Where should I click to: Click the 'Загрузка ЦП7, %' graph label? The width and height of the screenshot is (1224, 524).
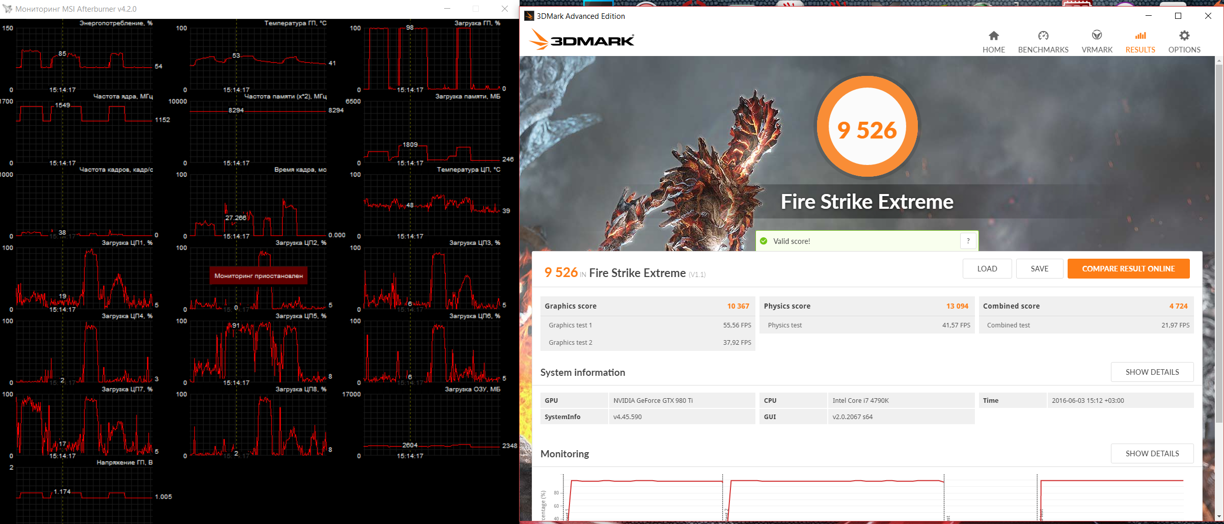pos(127,390)
